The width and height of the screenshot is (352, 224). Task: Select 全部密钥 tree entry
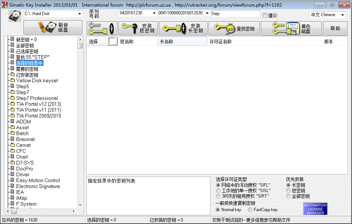click(x=25, y=46)
